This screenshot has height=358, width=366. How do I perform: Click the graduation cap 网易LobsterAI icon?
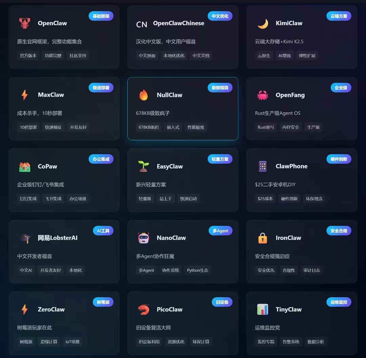tap(25, 238)
